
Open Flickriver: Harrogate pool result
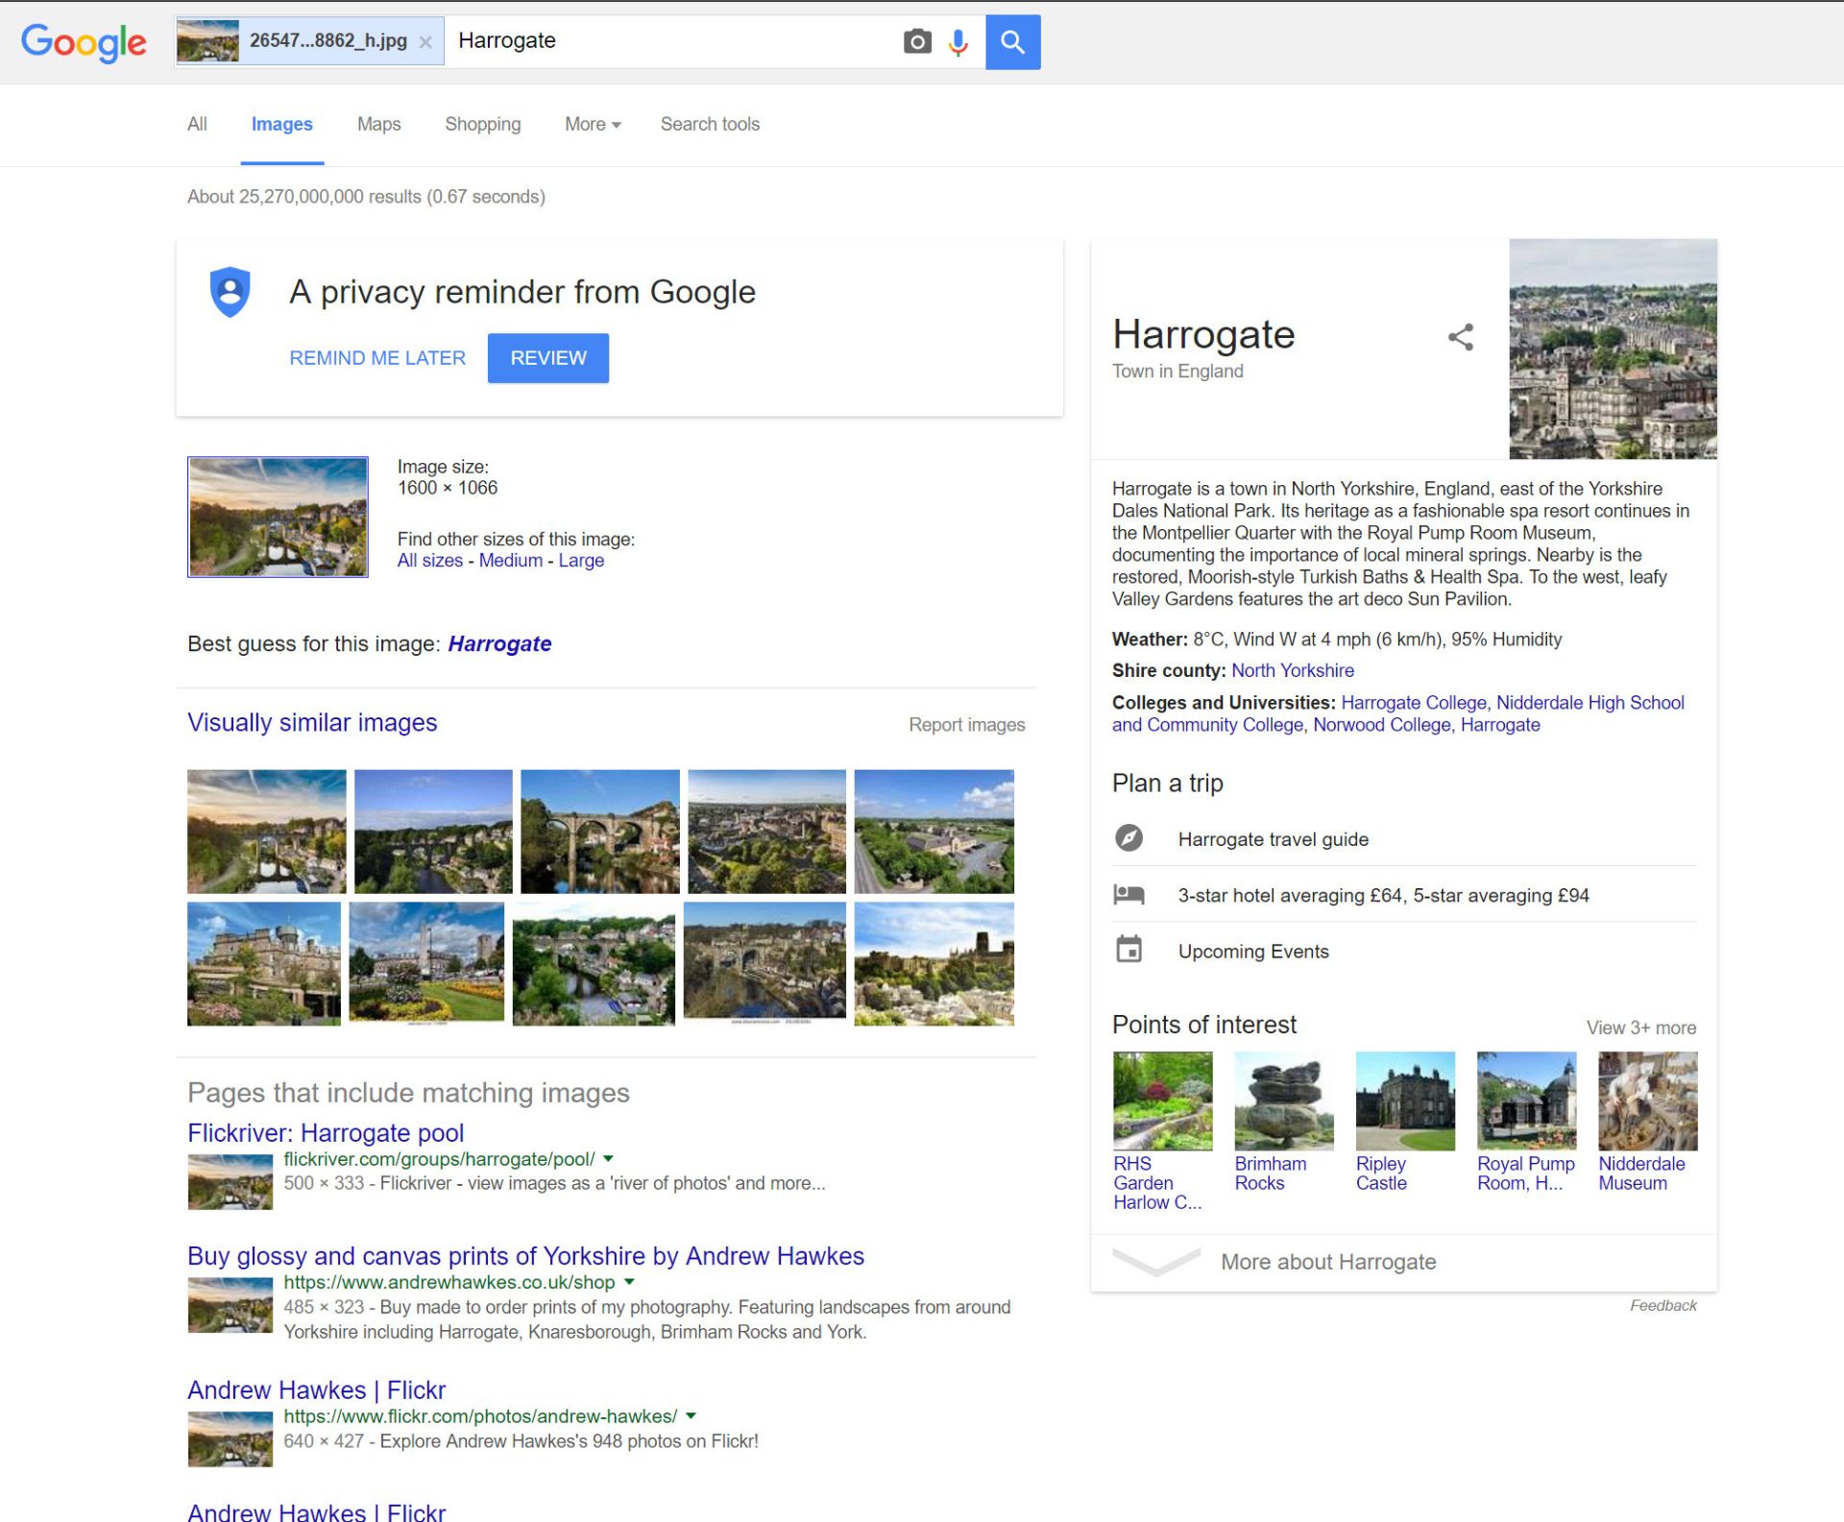[x=326, y=1133]
